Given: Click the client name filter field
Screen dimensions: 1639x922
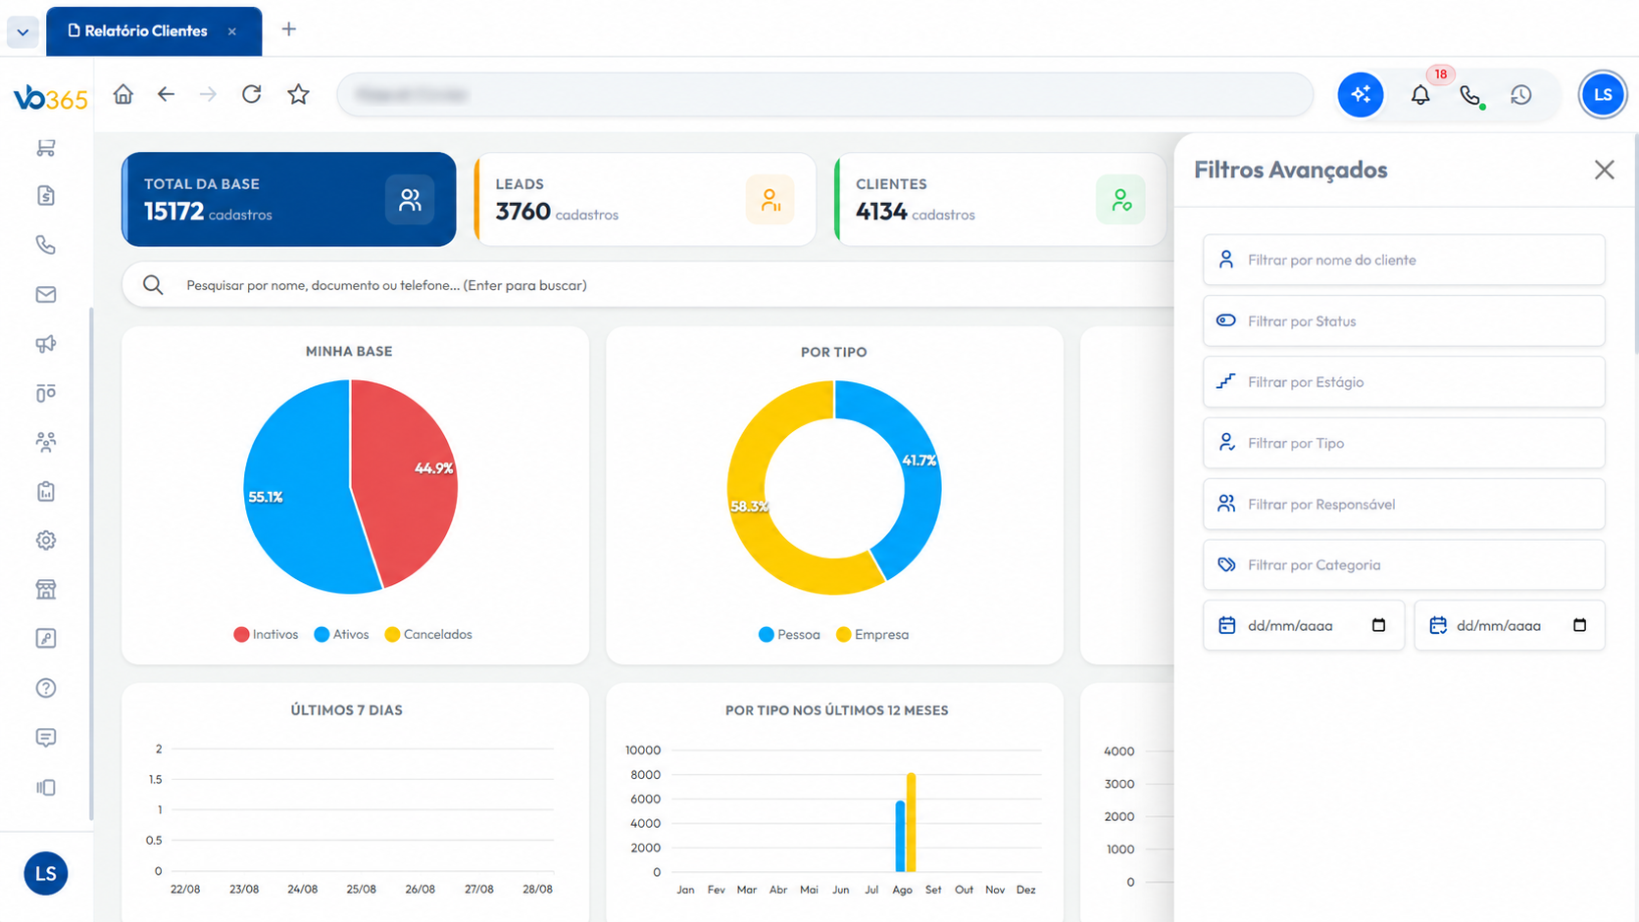Looking at the screenshot, I should (1404, 260).
